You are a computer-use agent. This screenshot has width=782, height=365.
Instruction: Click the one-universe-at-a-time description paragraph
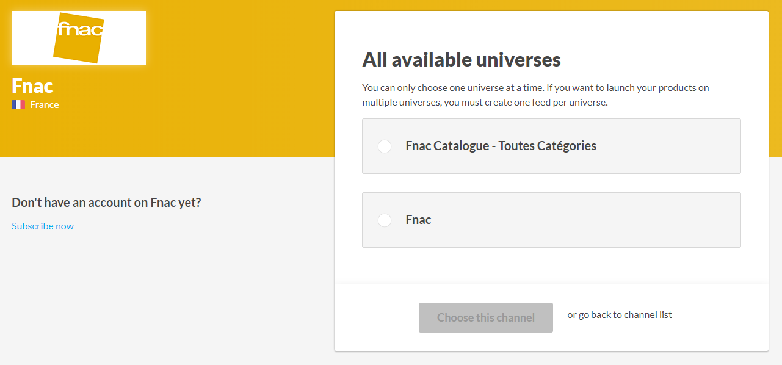point(535,95)
